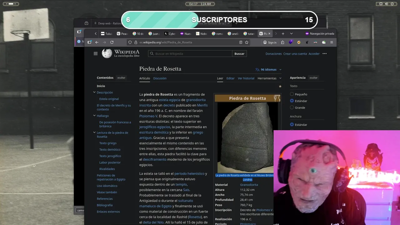
Task: Select Pequeño text size option
Action: pyautogui.click(x=292, y=94)
